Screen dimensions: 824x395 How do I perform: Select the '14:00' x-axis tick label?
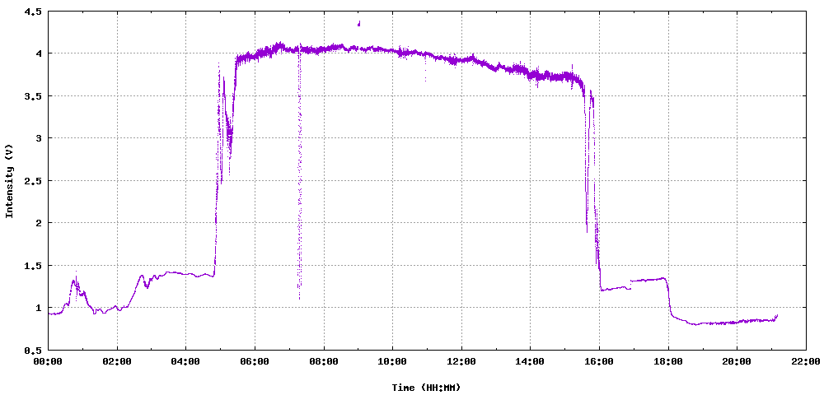pyautogui.click(x=530, y=361)
